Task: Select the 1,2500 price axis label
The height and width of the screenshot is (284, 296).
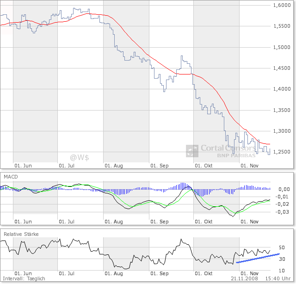Action: [282, 152]
